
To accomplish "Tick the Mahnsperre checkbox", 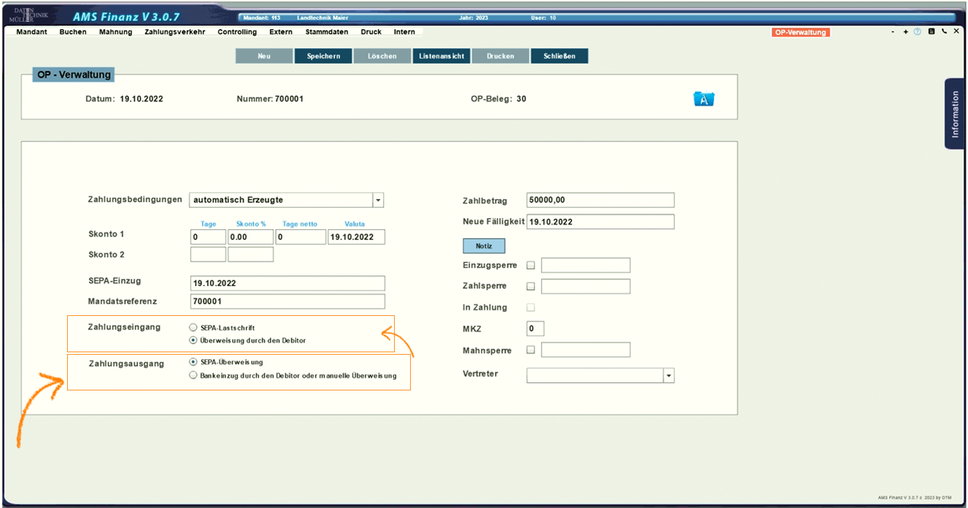I will point(531,350).
